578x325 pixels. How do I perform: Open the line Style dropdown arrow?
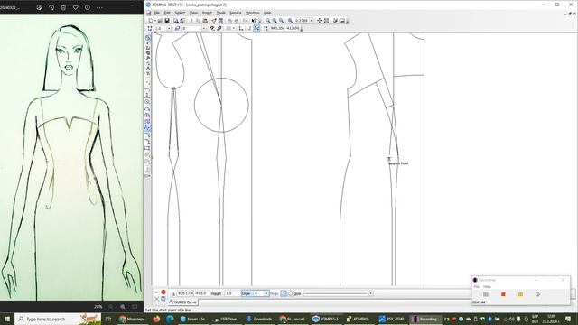point(371,293)
